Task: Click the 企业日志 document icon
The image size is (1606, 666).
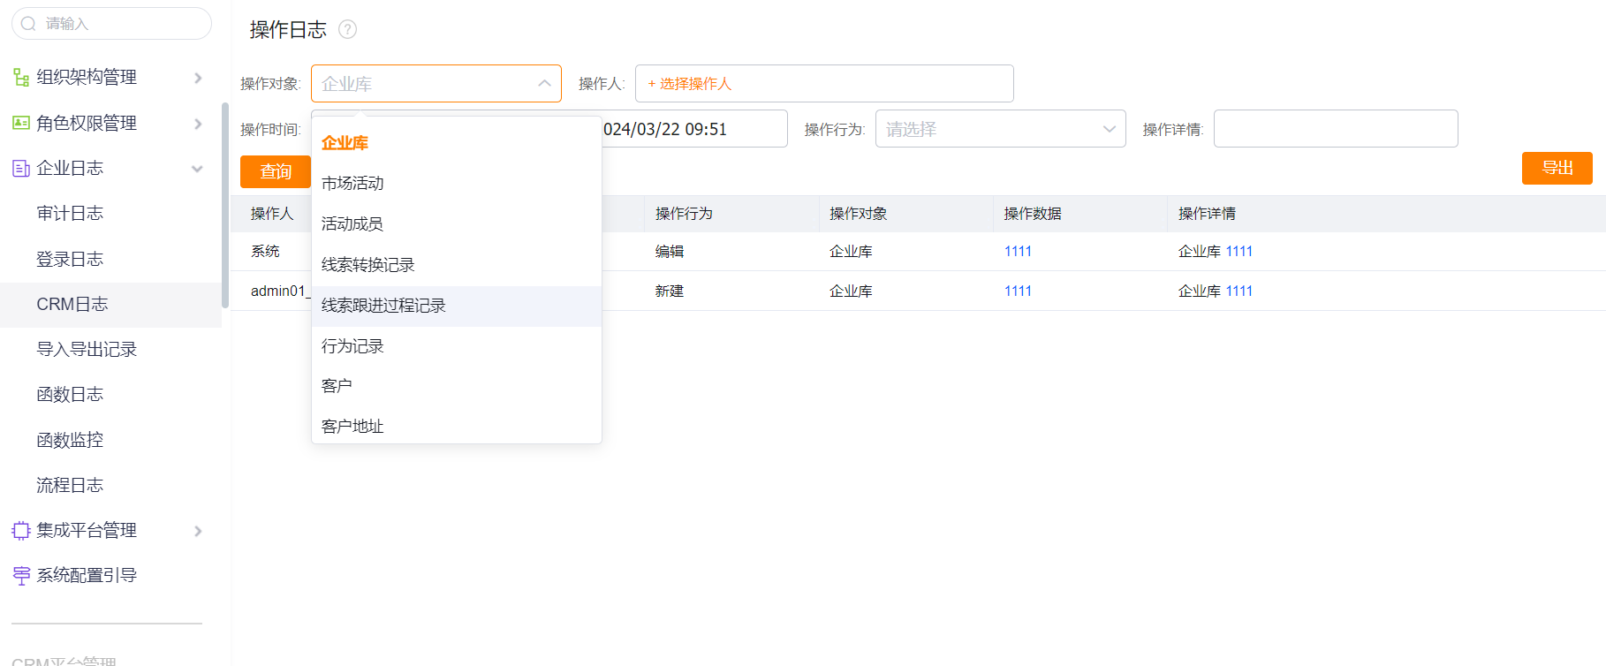Action: pyautogui.click(x=21, y=168)
